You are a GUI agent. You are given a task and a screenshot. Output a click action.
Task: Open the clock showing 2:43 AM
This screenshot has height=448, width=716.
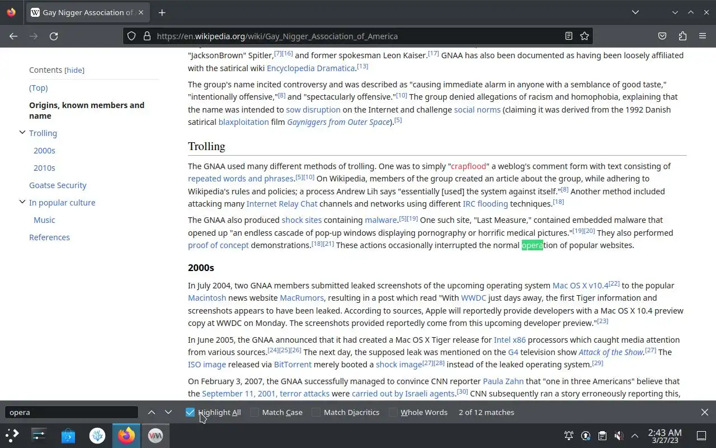(x=665, y=436)
